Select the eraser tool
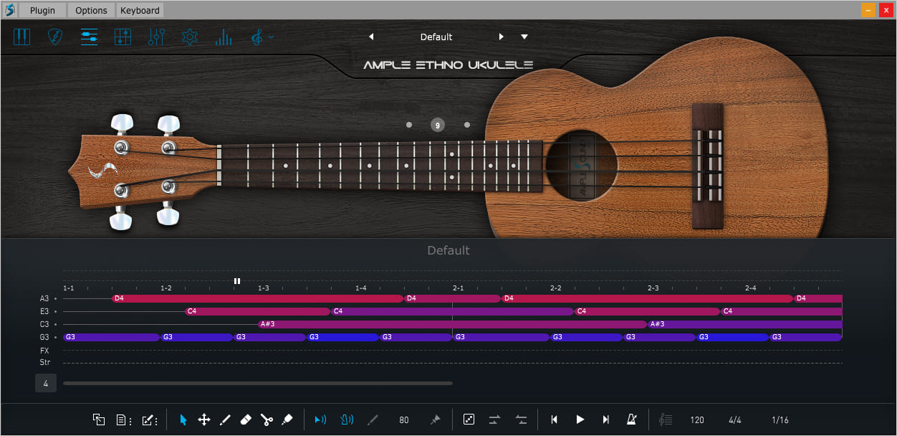 246,420
